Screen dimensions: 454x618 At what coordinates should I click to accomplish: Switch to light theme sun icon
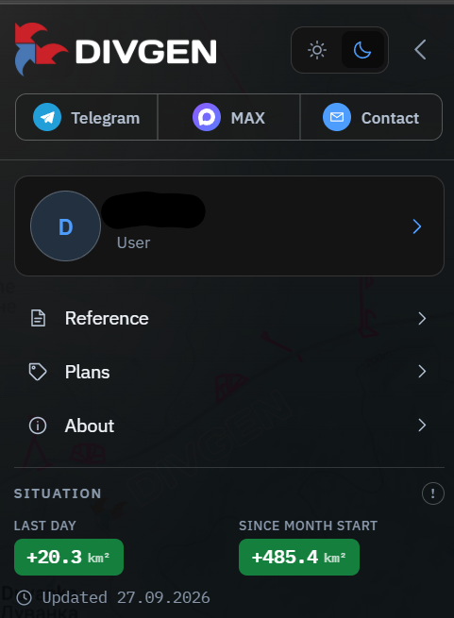pyautogui.click(x=317, y=50)
